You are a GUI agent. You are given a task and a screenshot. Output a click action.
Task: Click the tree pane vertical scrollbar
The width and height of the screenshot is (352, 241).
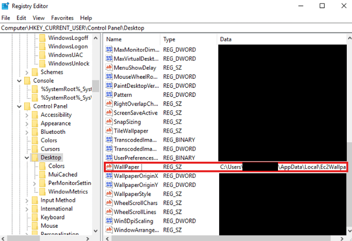pos(96,142)
